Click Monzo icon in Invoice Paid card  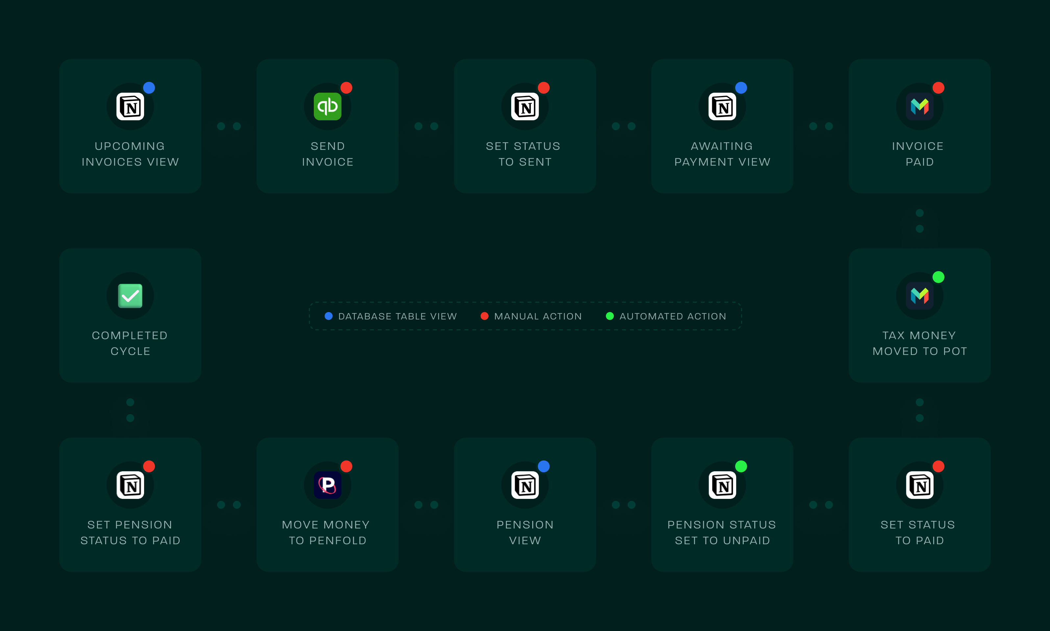[x=919, y=106]
